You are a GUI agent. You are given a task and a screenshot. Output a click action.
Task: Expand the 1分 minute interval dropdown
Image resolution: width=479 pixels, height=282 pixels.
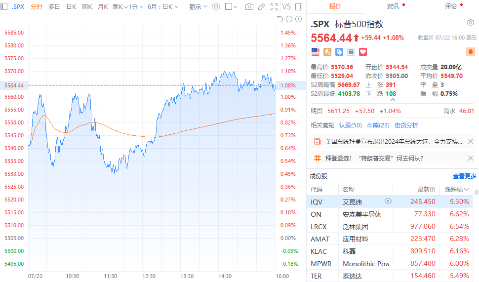coord(135,7)
